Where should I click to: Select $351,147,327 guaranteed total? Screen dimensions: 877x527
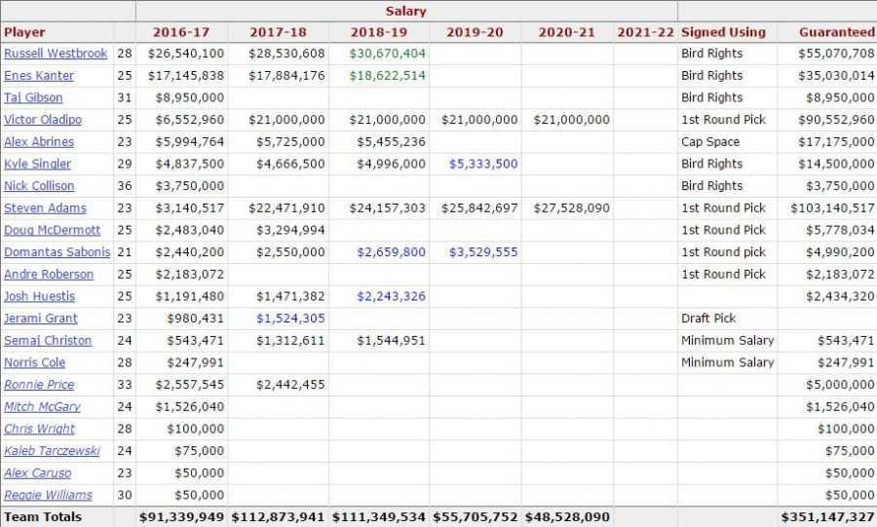coord(827,517)
